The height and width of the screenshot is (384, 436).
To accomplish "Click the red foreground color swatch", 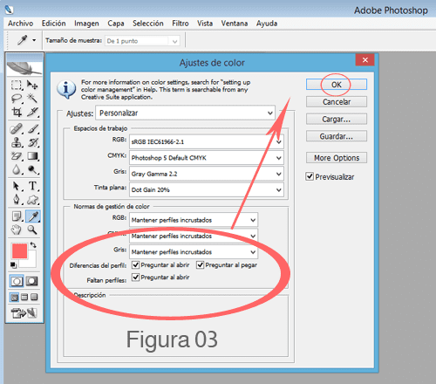I will [x=19, y=251].
